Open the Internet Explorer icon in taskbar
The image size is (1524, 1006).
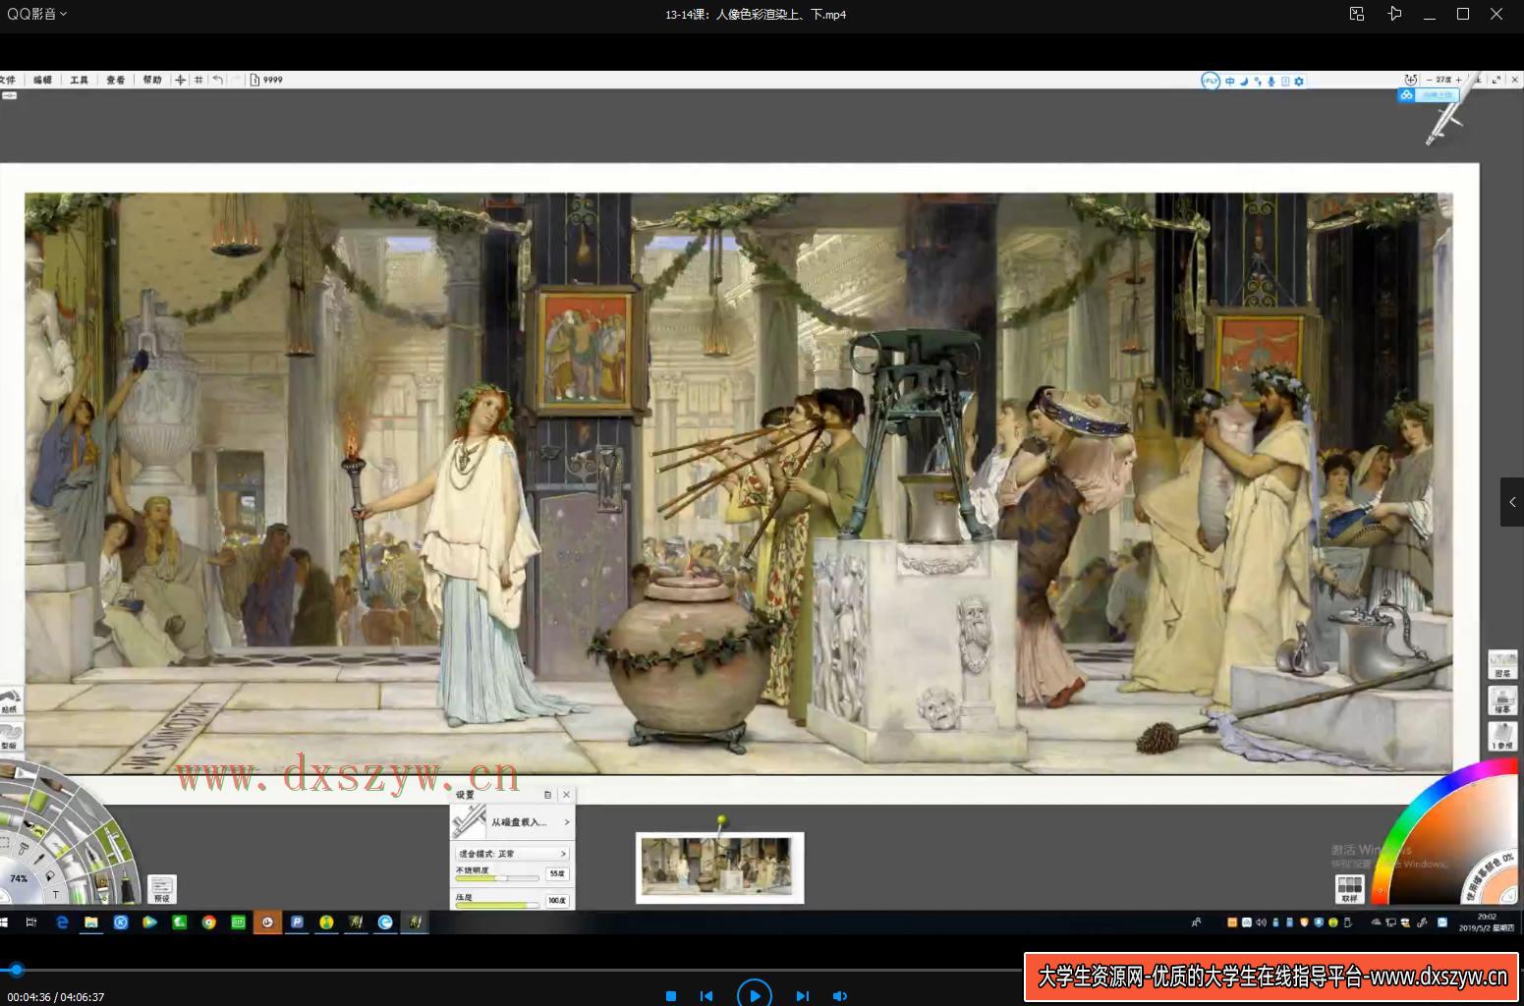pyautogui.click(x=62, y=922)
